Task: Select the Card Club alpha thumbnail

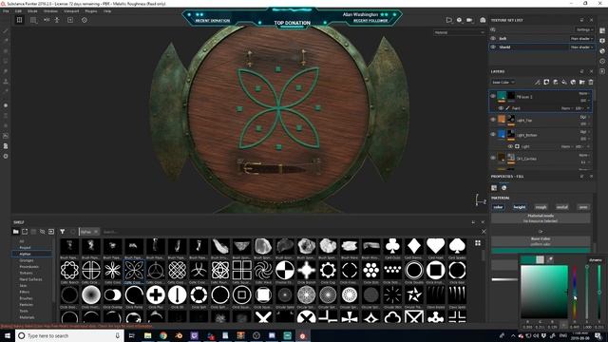Action: pyautogui.click(x=392, y=246)
